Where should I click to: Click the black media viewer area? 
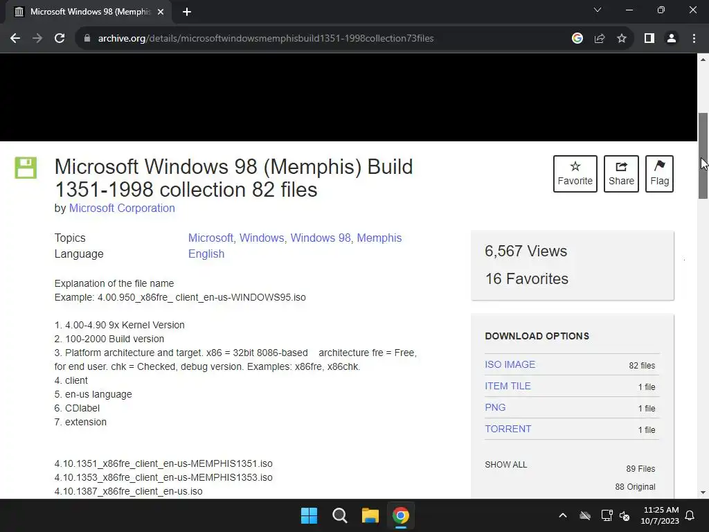pyautogui.click(x=348, y=97)
